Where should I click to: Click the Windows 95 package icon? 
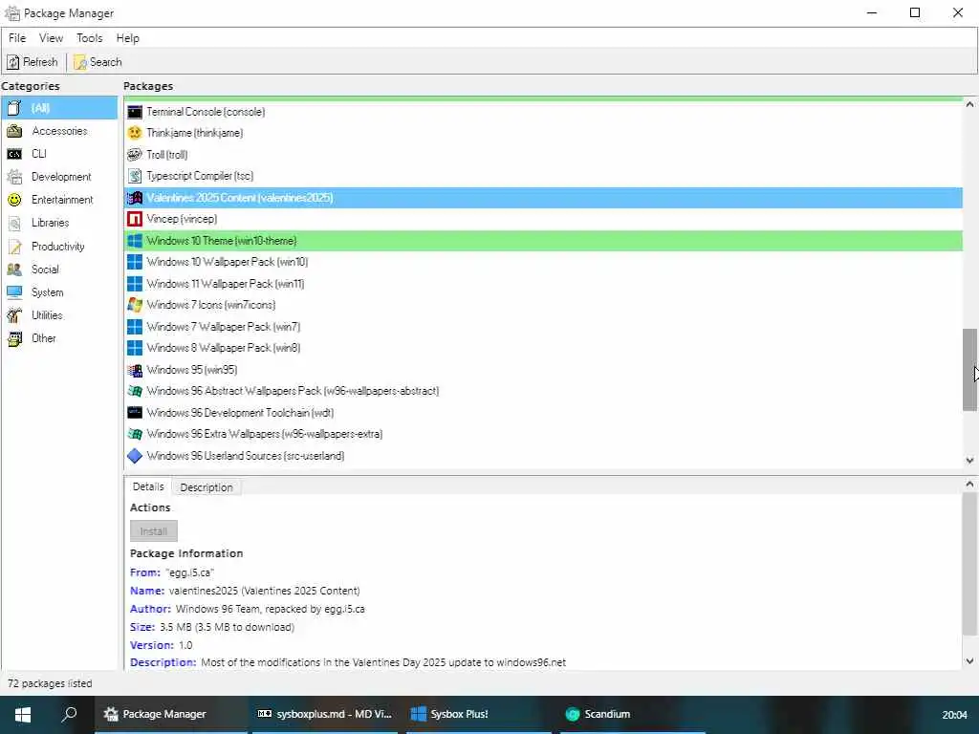(x=134, y=370)
